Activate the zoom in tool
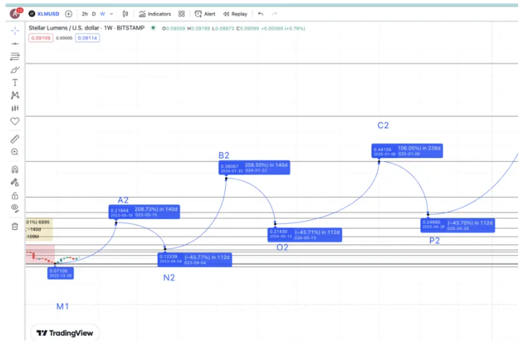This screenshot has height=344, width=525. 14,152
